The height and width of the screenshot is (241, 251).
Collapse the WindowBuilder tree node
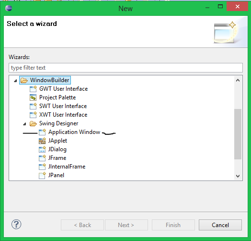click(15, 81)
